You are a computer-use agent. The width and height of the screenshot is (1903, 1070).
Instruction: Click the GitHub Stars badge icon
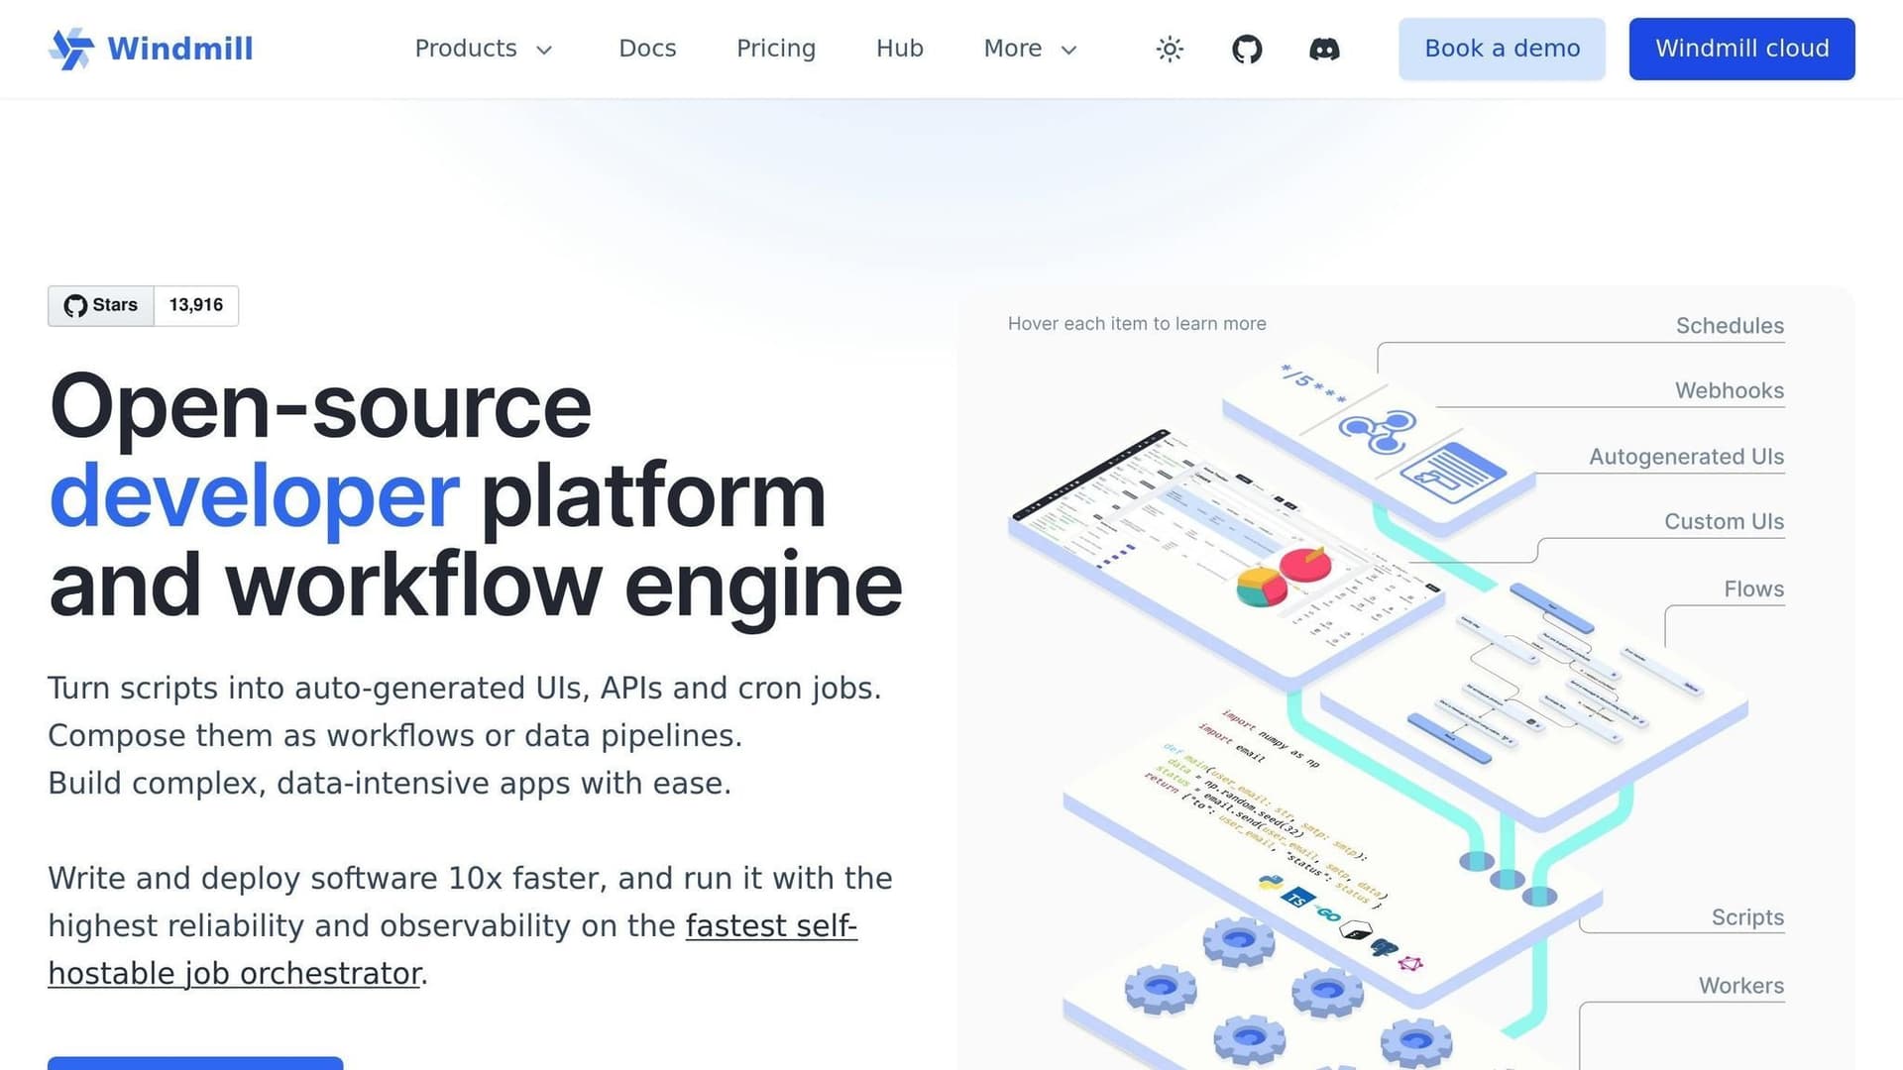click(x=76, y=305)
